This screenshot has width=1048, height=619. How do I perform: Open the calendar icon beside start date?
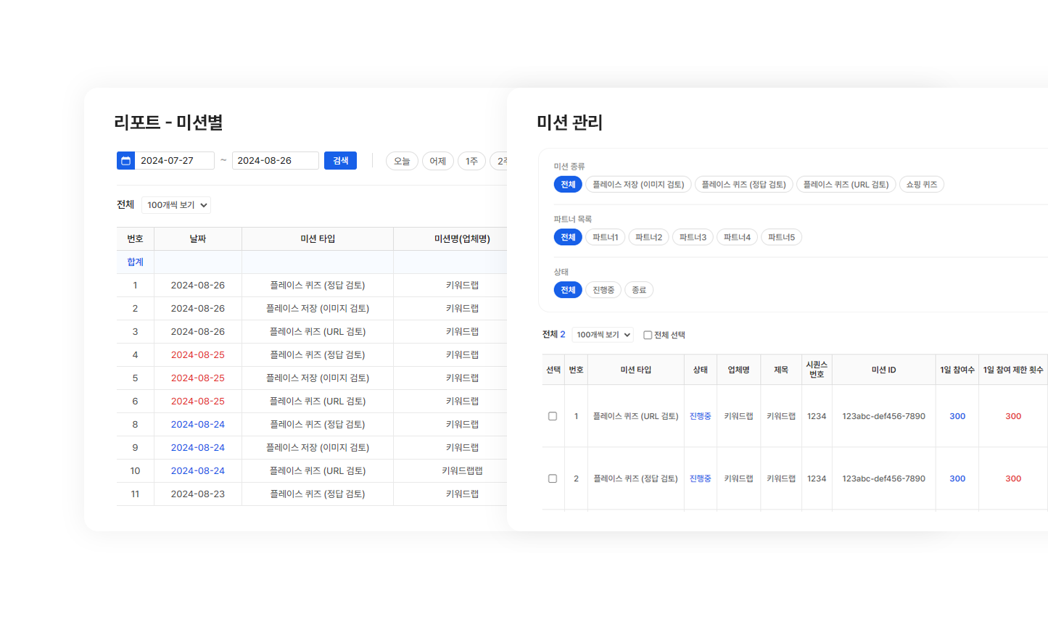(125, 161)
